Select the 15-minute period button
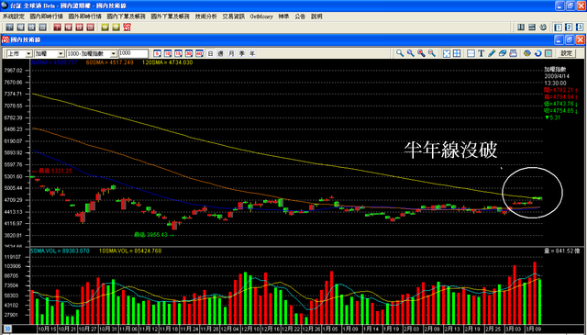The height and width of the screenshot is (335, 587). click(178, 53)
